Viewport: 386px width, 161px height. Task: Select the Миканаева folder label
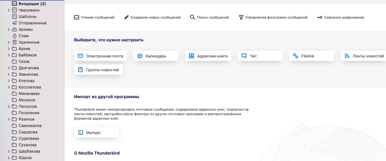29,94
